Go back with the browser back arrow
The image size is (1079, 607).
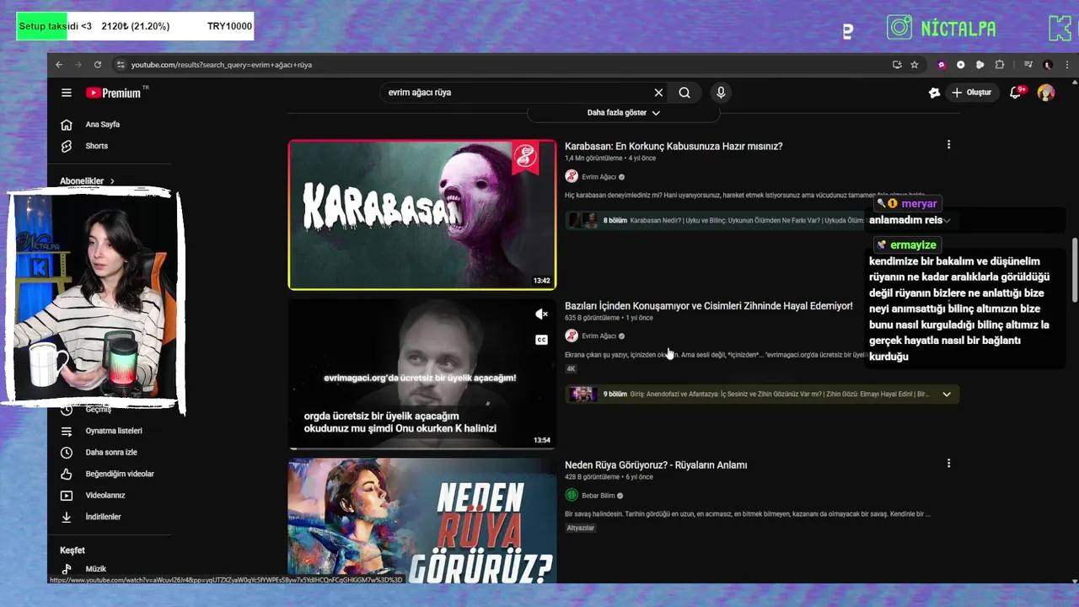[x=59, y=65]
